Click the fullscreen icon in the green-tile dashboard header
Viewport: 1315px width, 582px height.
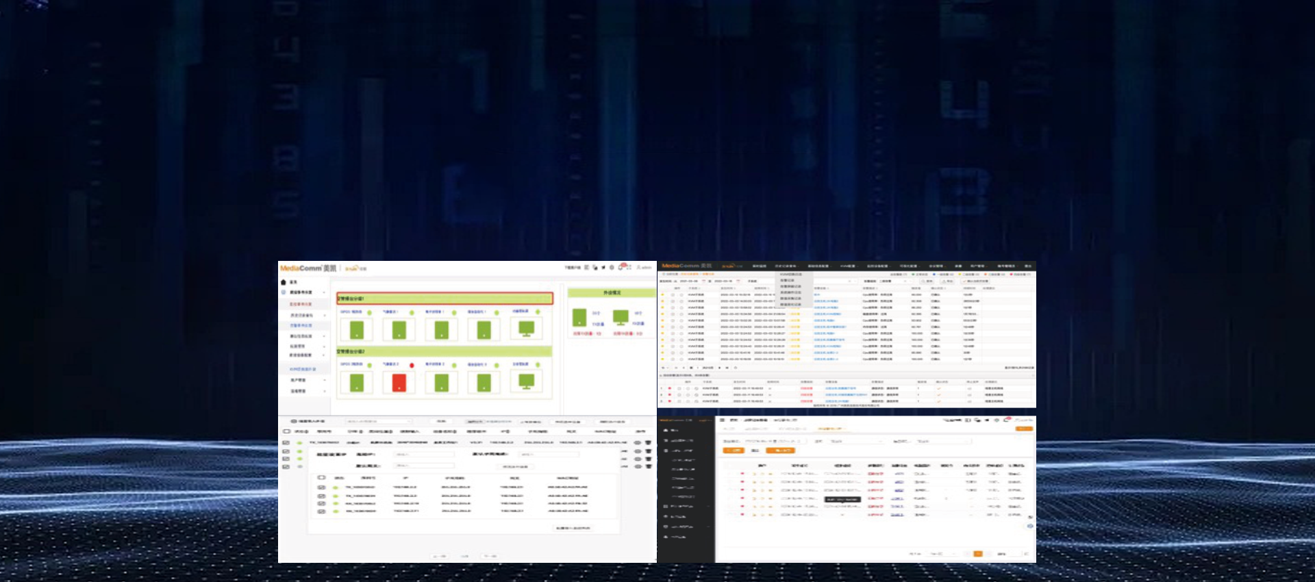pyautogui.click(x=629, y=268)
